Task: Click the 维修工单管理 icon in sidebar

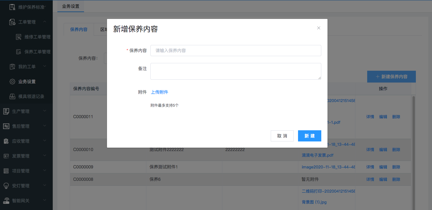Action: coord(19,37)
